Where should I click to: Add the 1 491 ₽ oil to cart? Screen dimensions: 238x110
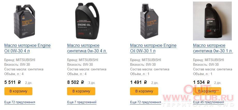tap(144, 91)
